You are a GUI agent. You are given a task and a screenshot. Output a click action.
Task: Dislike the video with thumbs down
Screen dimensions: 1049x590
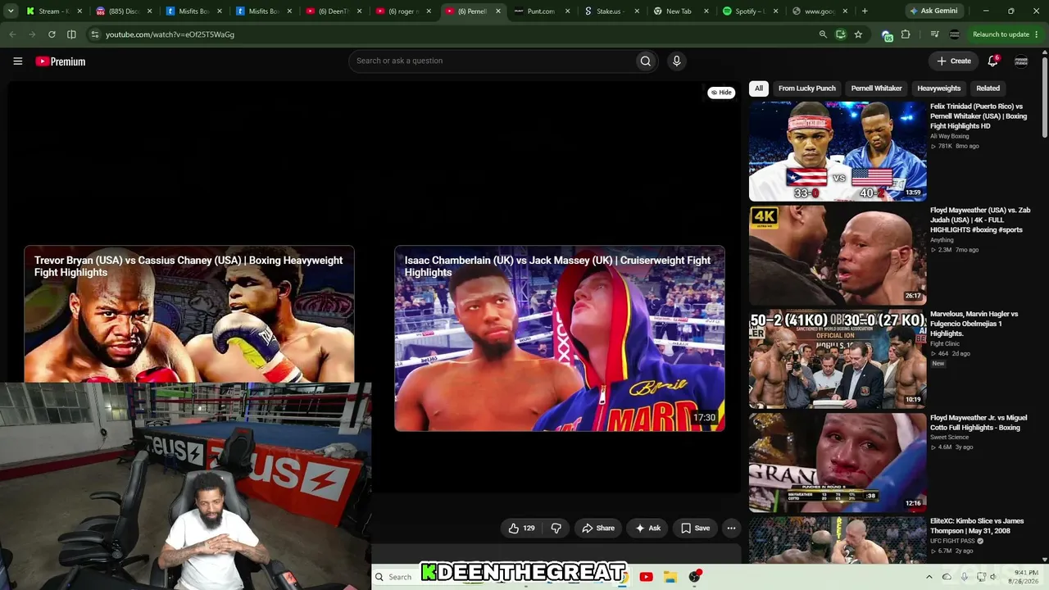pos(556,529)
